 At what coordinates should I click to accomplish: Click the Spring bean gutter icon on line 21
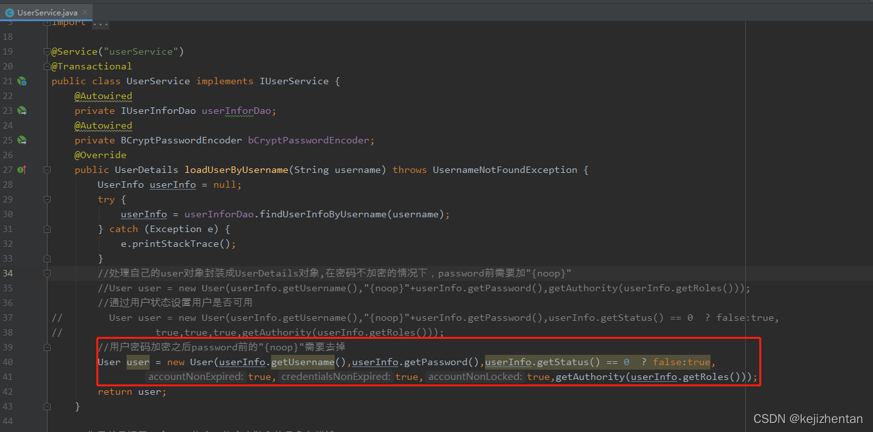point(22,81)
